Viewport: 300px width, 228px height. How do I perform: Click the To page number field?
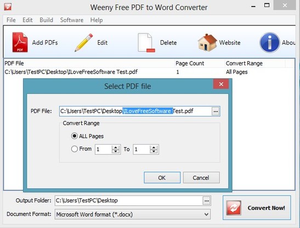coord(141,149)
